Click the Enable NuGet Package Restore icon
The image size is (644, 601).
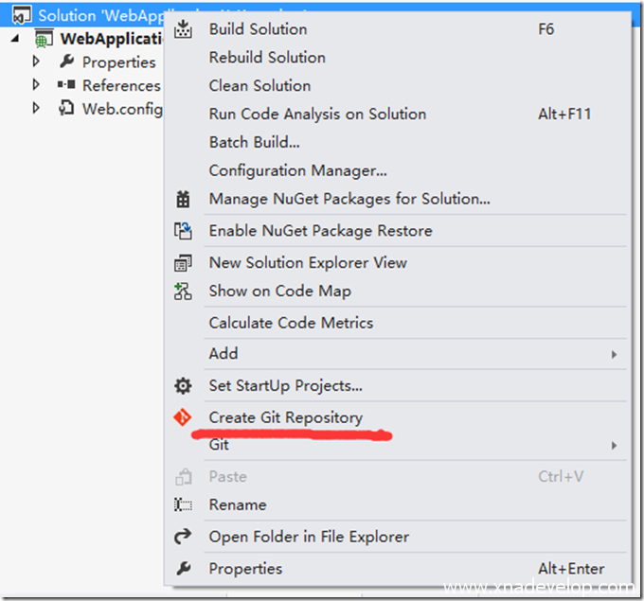coord(184,231)
